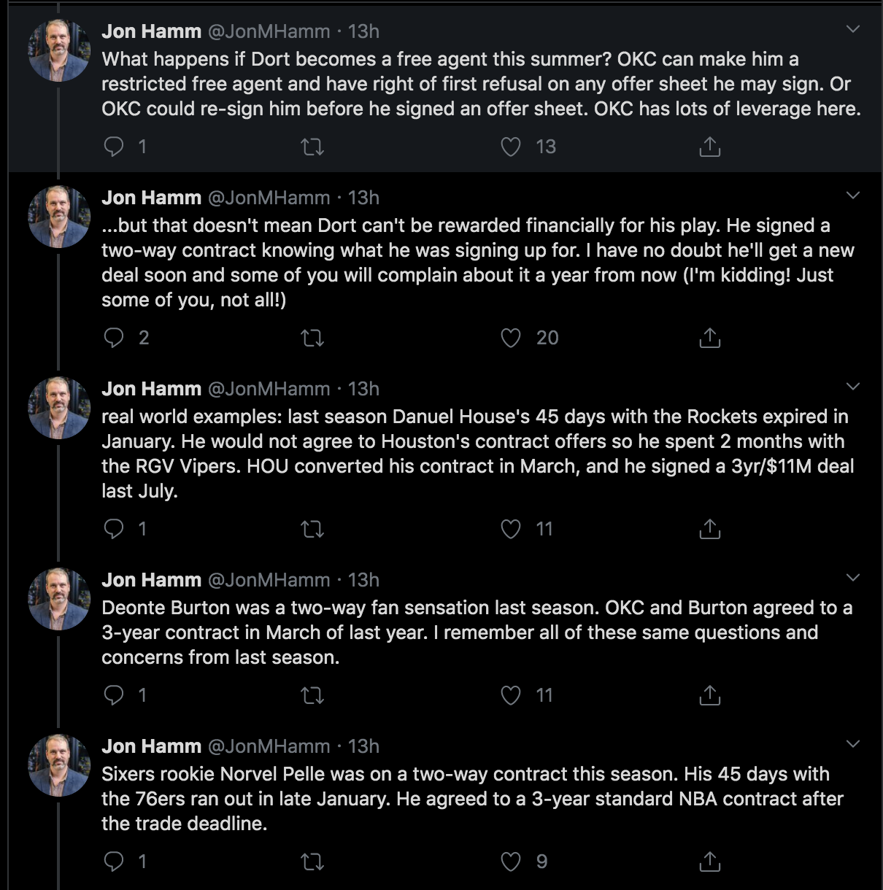
Task: Reply to the Deonte Burton tweet
Action: [x=115, y=695]
